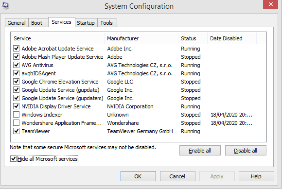
Task: Click the Running status of AVG Antivirus
Action: click(x=191, y=65)
